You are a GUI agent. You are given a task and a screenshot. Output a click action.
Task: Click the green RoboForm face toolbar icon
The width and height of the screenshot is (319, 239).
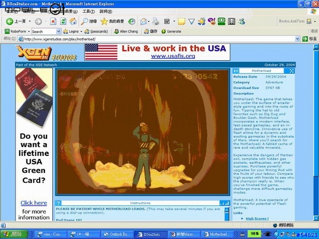[221, 21]
